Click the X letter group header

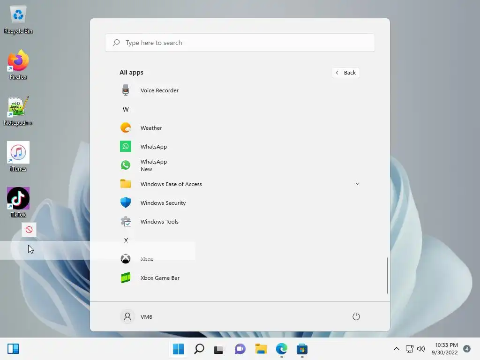(x=126, y=240)
